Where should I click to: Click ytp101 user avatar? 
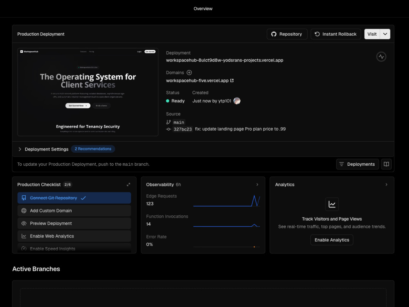click(x=237, y=101)
